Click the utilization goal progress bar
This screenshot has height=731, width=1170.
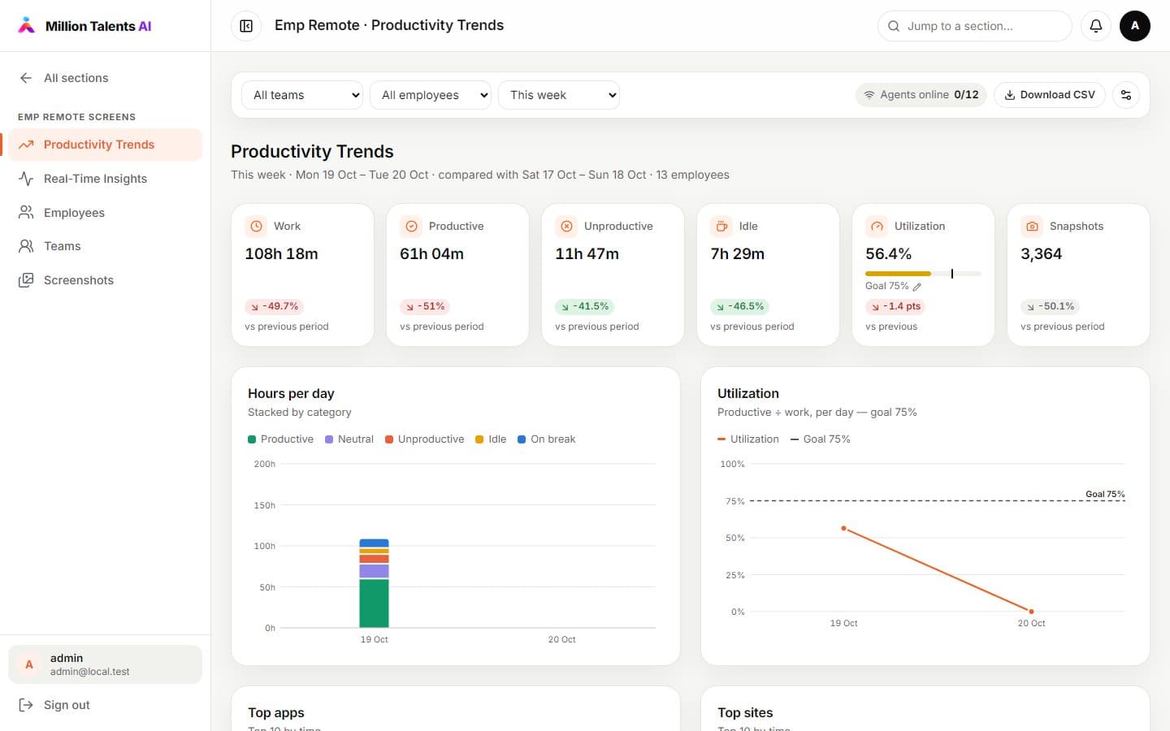click(x=923, y=274)
